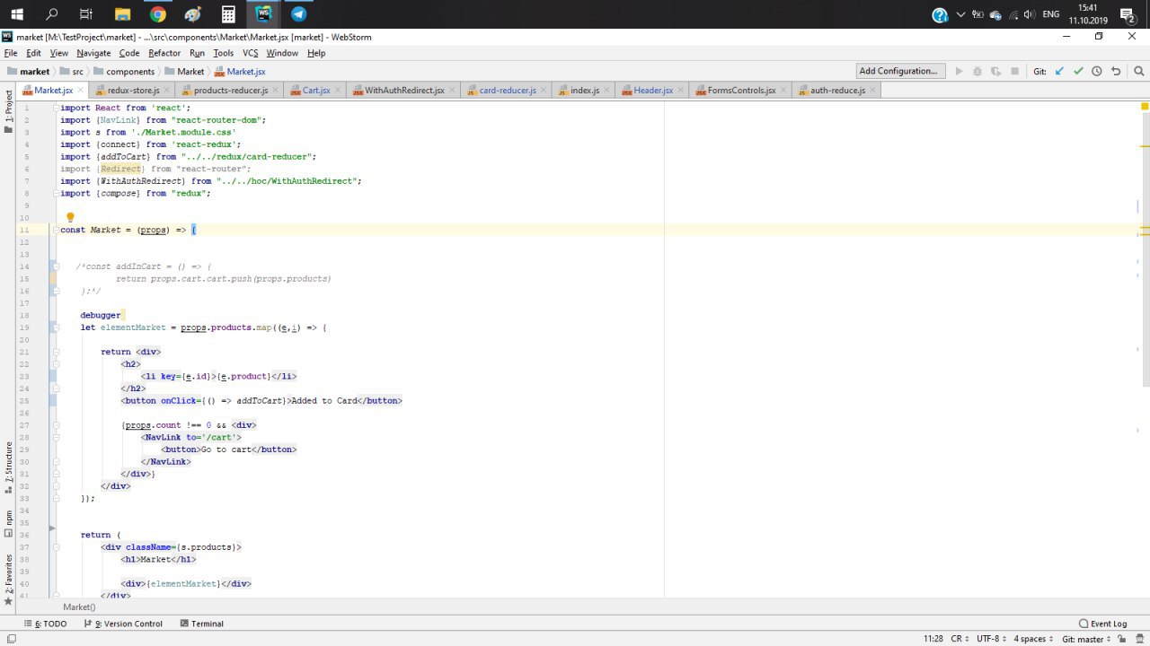Click the yellow inspection indicator atop scrollbar
Image resolution: width=1150 pixels, height=646 pixels.
[x=1145, y=107]
